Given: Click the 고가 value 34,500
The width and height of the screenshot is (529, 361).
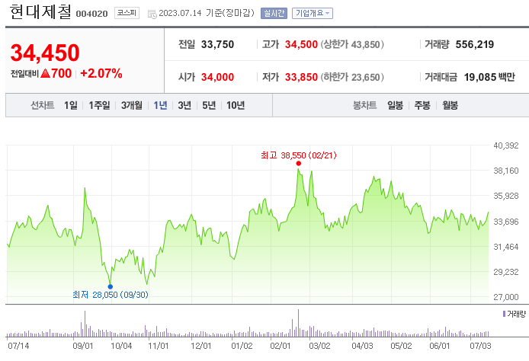Looking at the screenshot, I should 301,44.
